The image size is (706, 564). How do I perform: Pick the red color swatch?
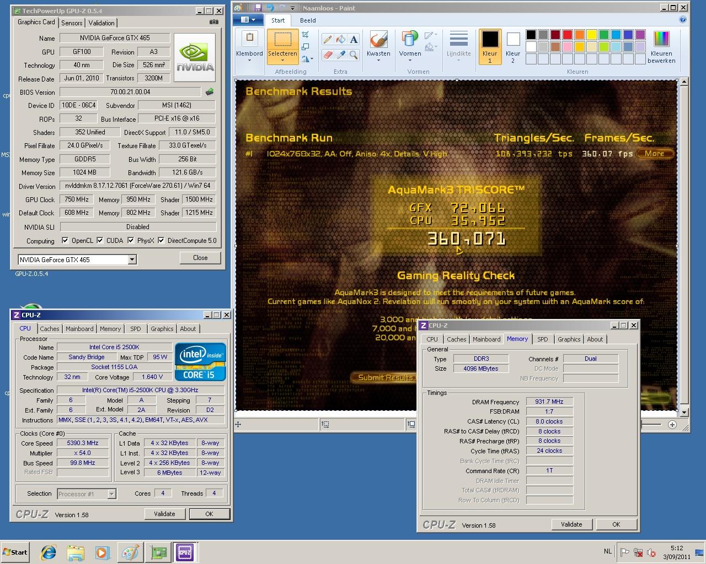pyautogui.click(x=568, y=35)
